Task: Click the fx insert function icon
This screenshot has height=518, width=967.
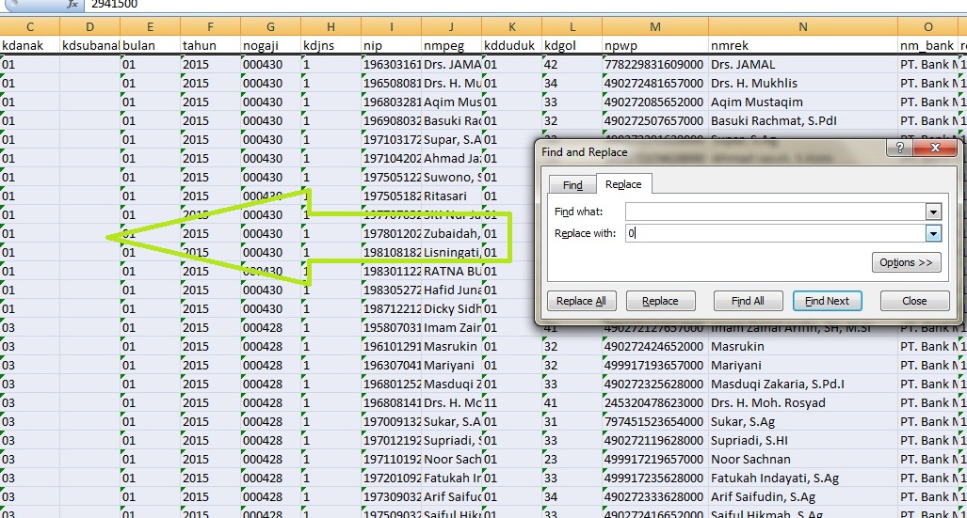Action: tap(73, 5)
